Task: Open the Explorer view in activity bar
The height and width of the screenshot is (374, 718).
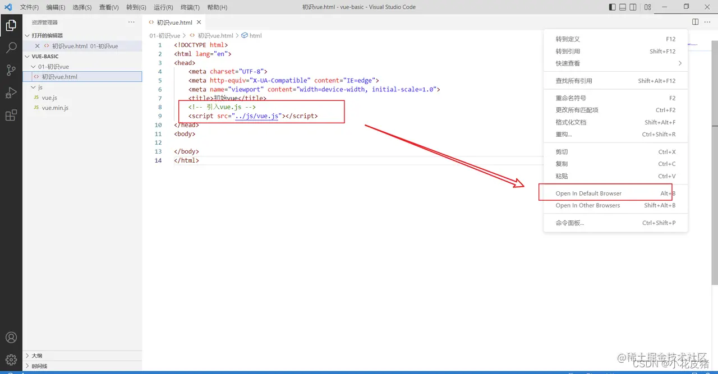Action: point(11,25)
